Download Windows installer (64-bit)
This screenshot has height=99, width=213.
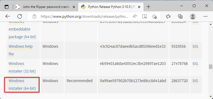[x=22, y=85]
